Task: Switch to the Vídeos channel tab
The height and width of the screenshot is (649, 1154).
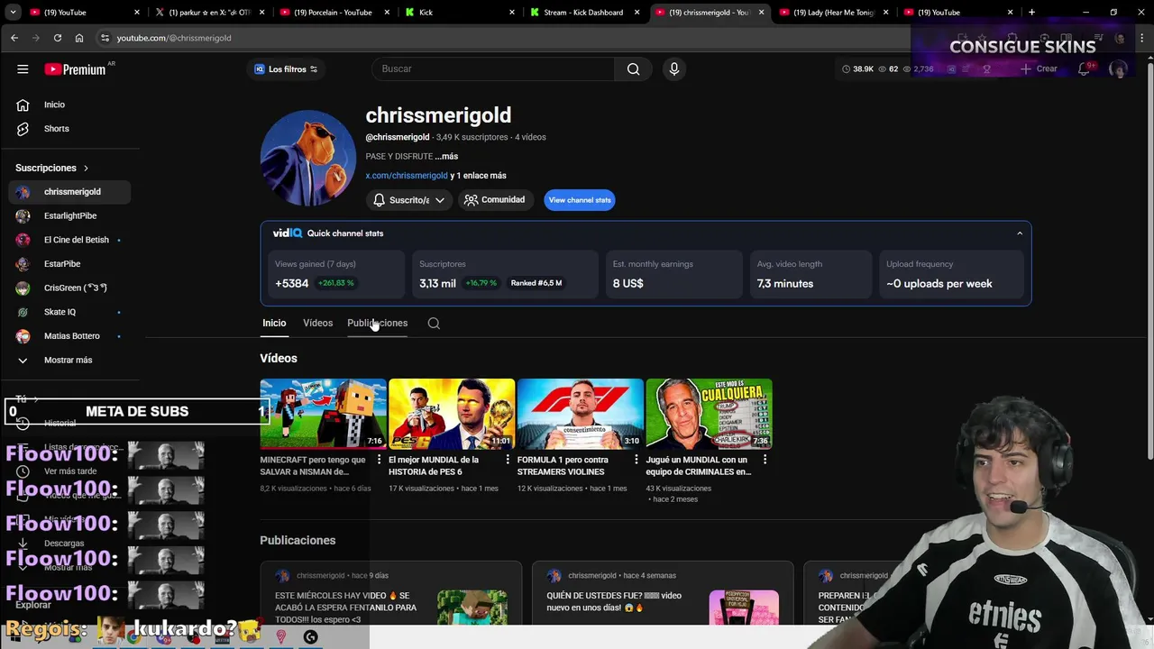Action: coord(317,323)
